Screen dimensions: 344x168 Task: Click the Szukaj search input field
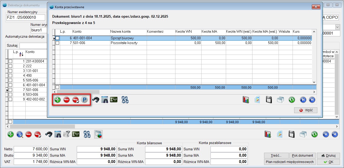pos(33,45)
